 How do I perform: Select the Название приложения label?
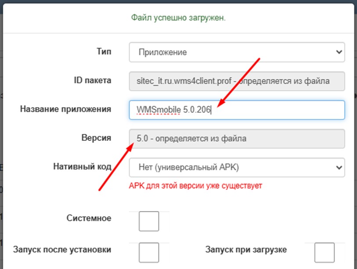pos(65,109)
